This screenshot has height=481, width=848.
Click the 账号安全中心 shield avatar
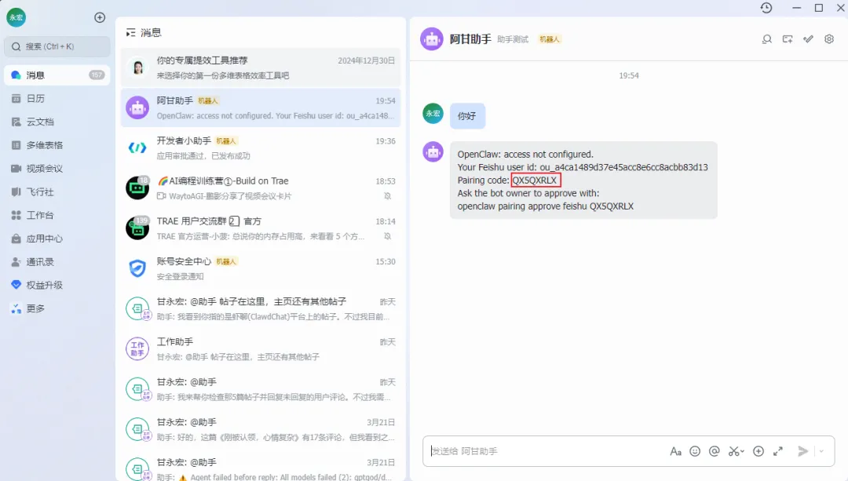point(137,268)
